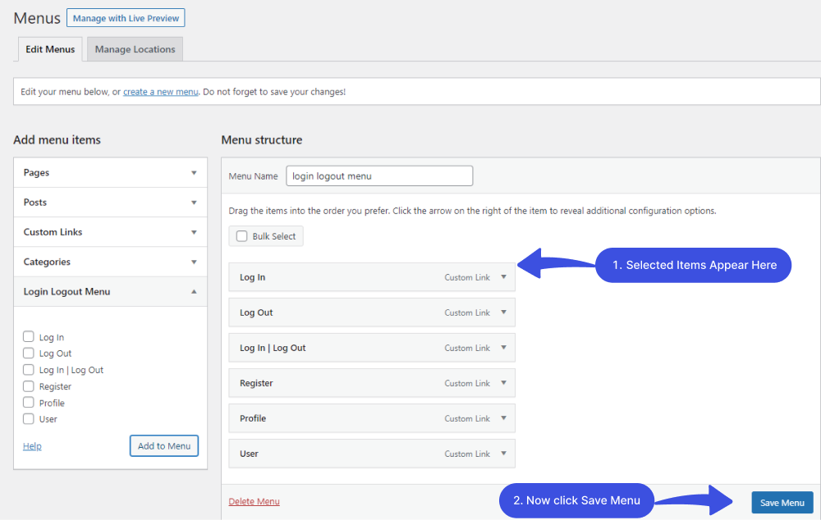Viewport: 821px width, 520px height.
Task: Expand the Log In menu item arrow
Action: [x=504, y=277]
